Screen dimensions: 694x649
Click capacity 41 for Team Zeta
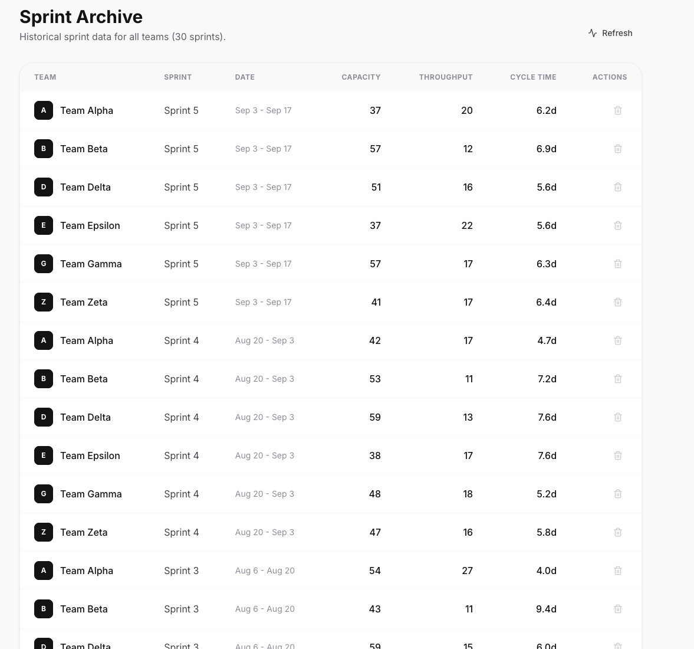pyautogui.click(x=376, y=302)
